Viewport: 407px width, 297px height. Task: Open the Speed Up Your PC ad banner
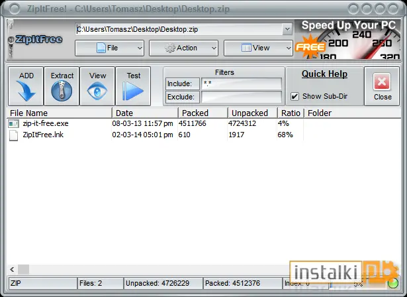click(x=348, y=40)
